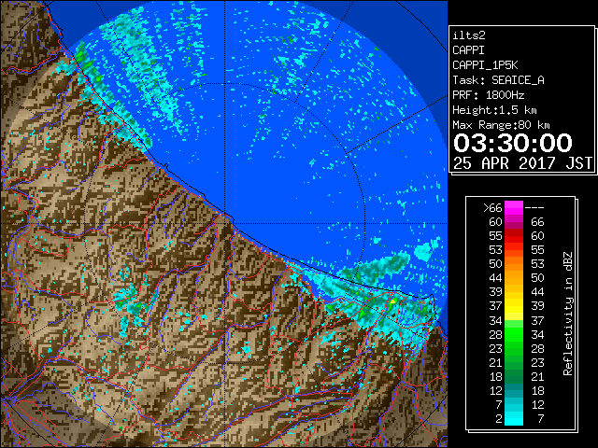Click the '>66' legend value
This screenshot has width=598, height=448.
click(x=492, y=208)
